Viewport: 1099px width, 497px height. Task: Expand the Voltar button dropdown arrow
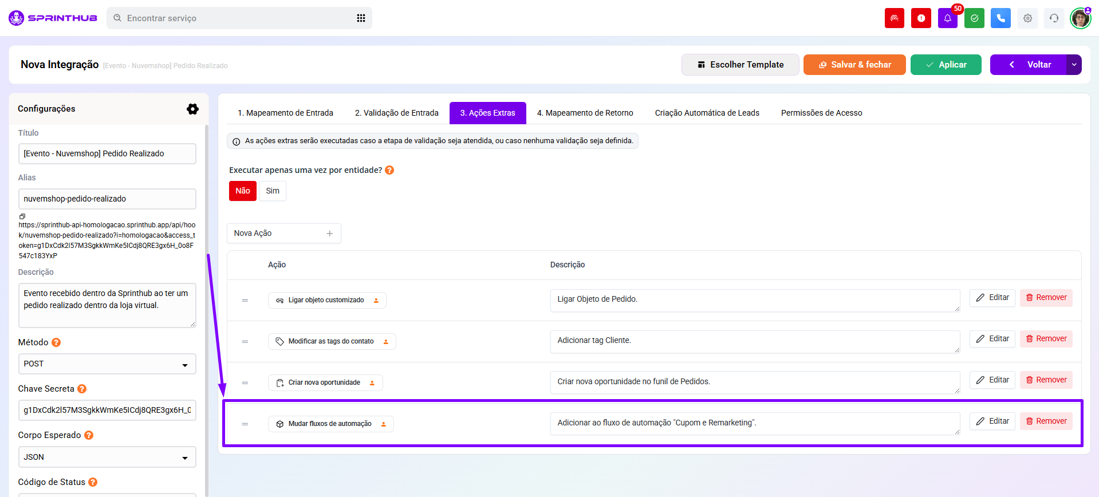1074,65
